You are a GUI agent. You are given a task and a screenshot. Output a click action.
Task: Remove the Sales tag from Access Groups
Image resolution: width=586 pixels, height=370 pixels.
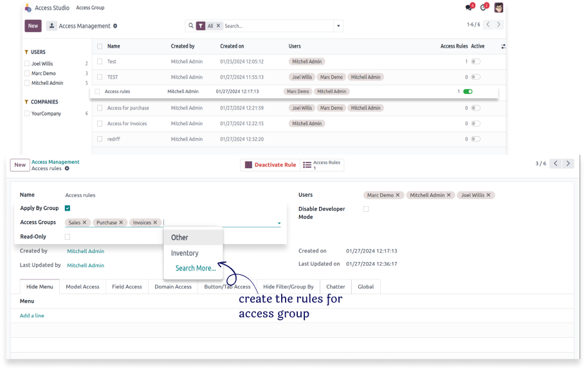[x=84, y=223]
